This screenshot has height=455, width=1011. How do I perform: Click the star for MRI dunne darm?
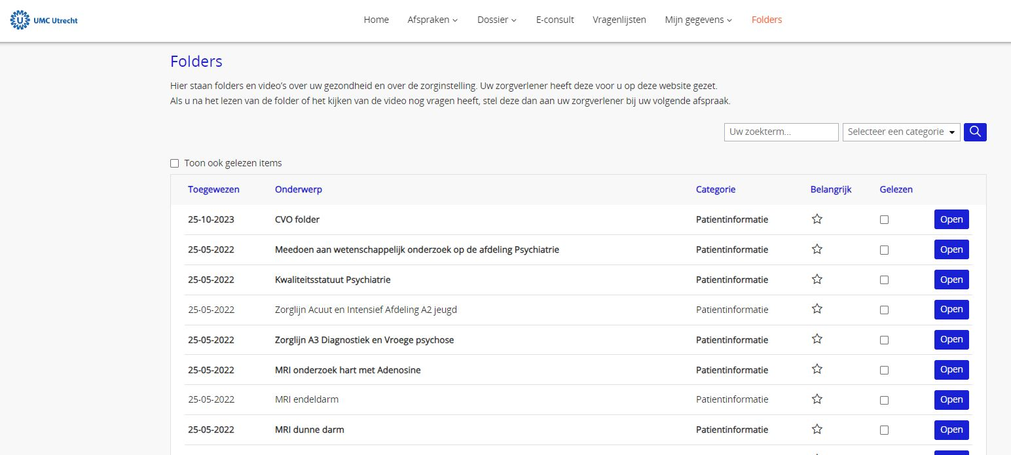[817, 429]
